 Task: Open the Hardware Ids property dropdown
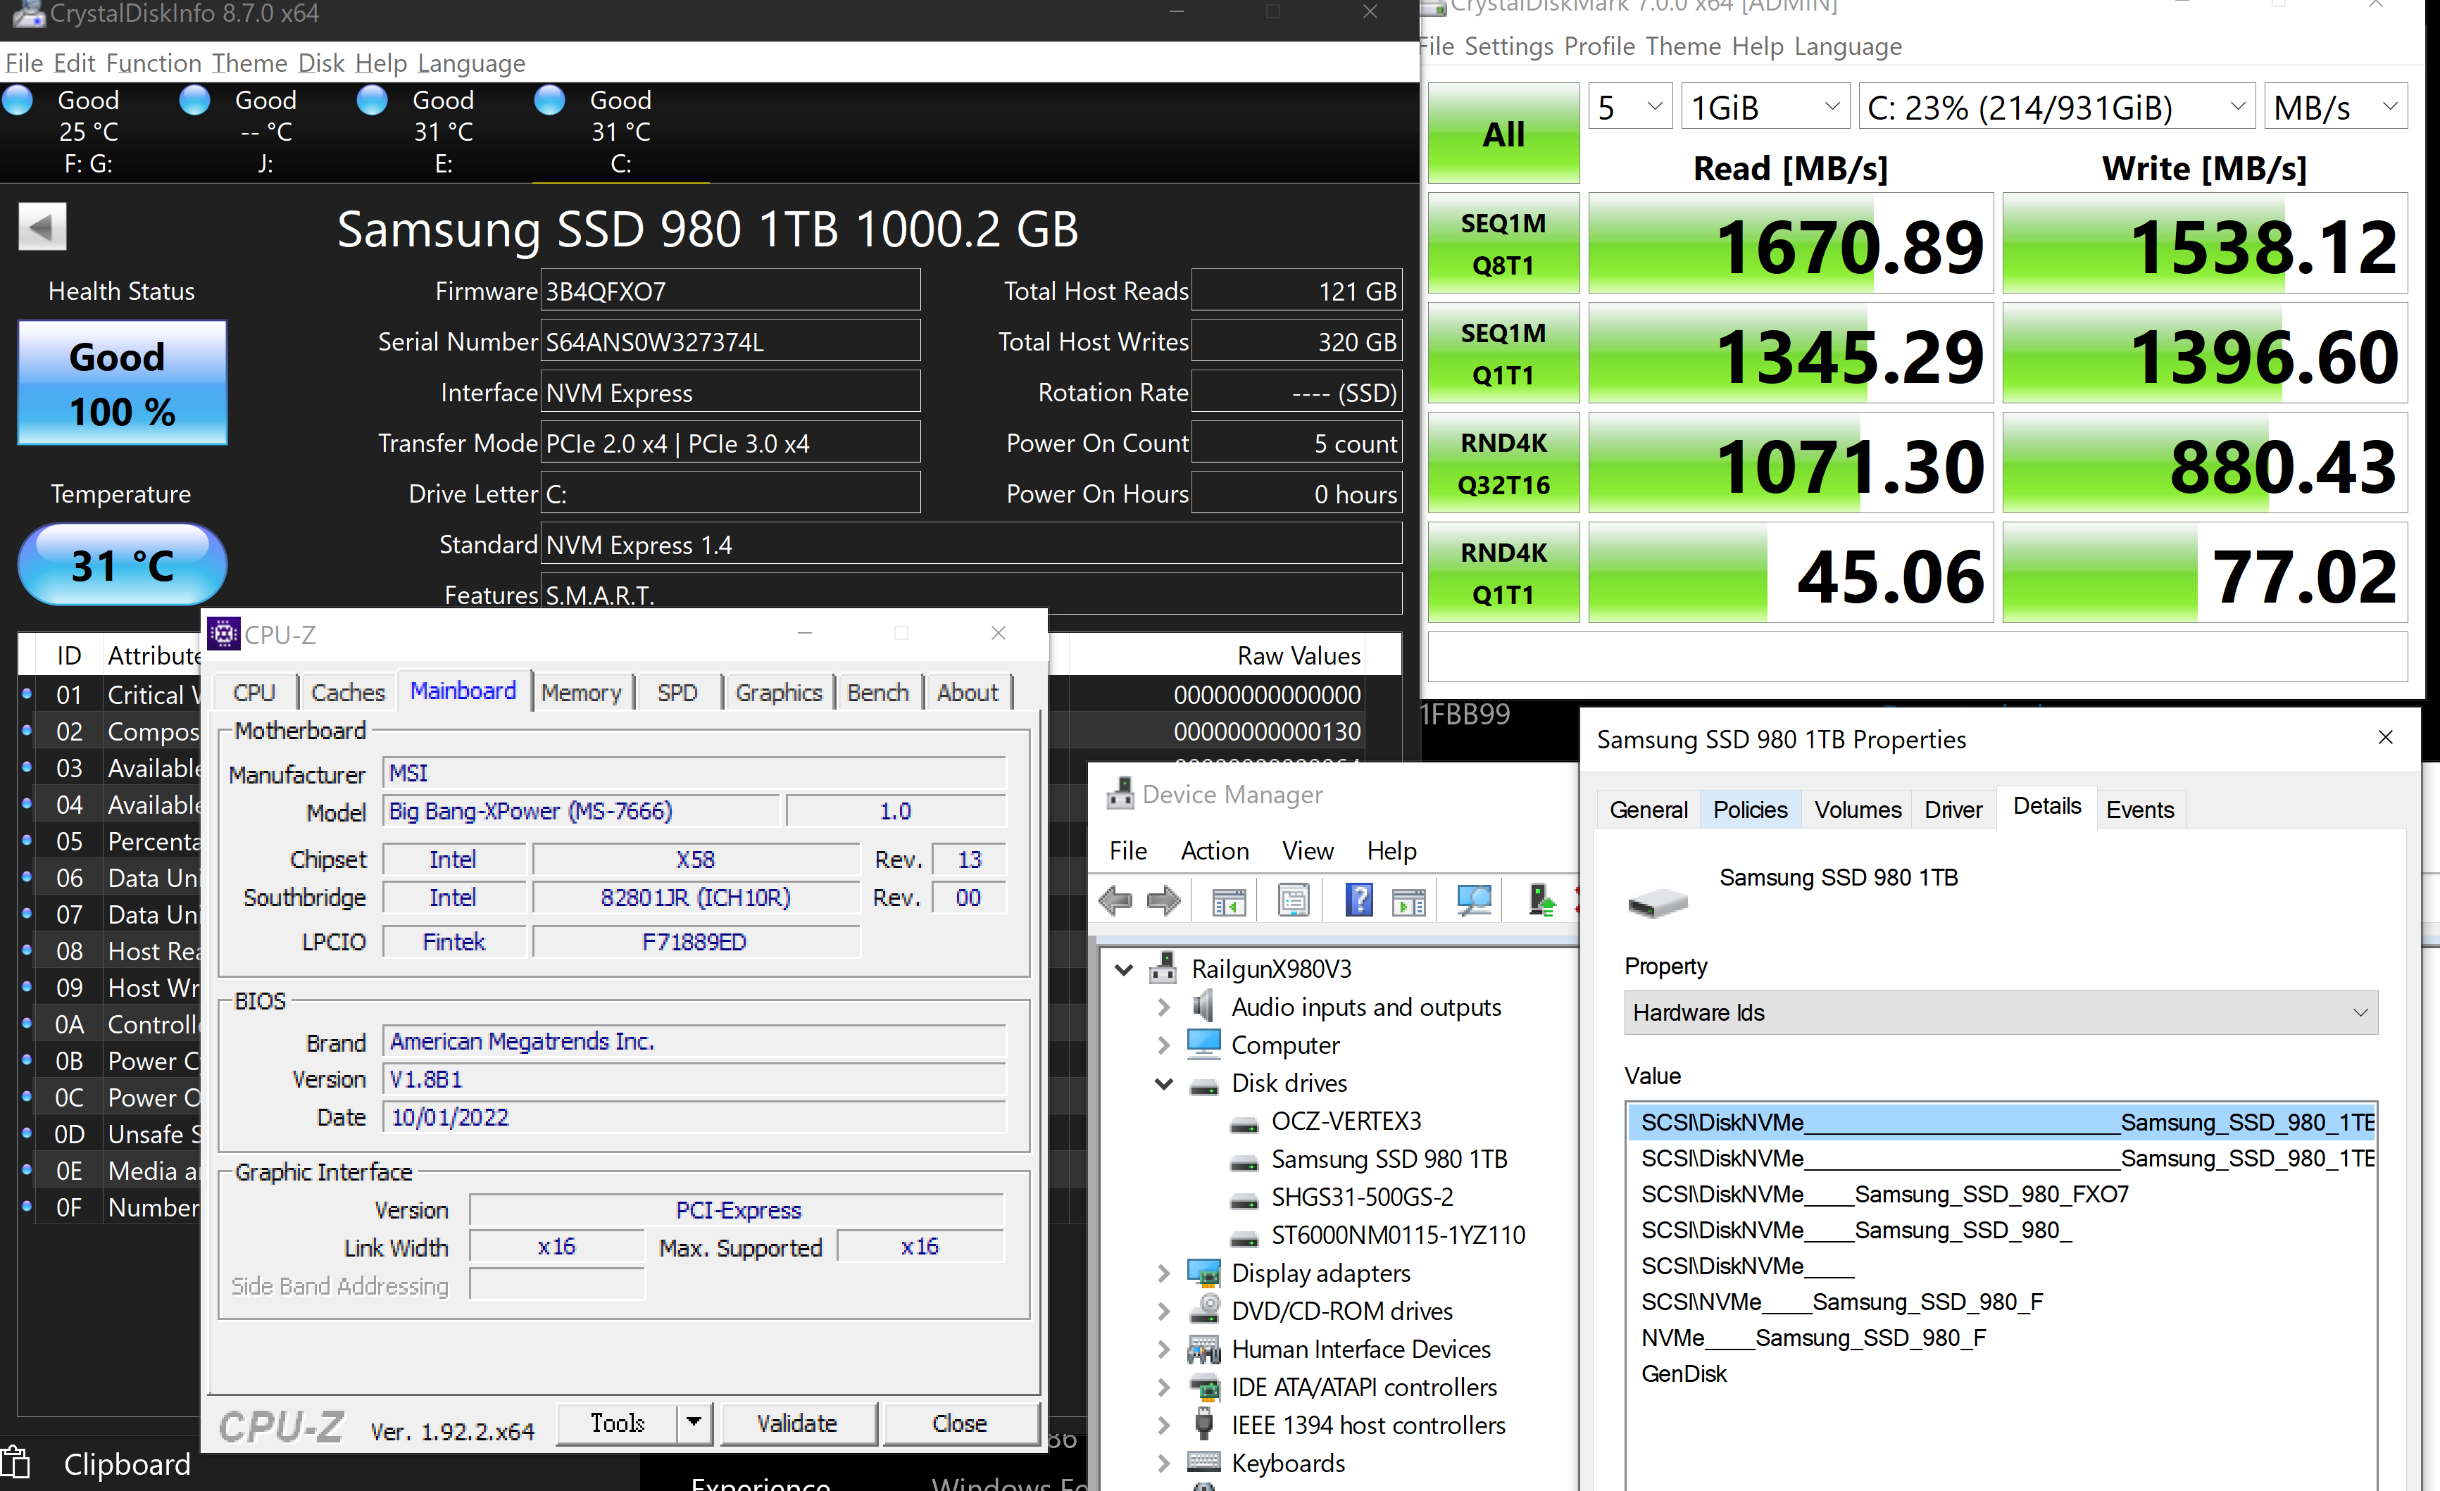coord(2001,1013)
